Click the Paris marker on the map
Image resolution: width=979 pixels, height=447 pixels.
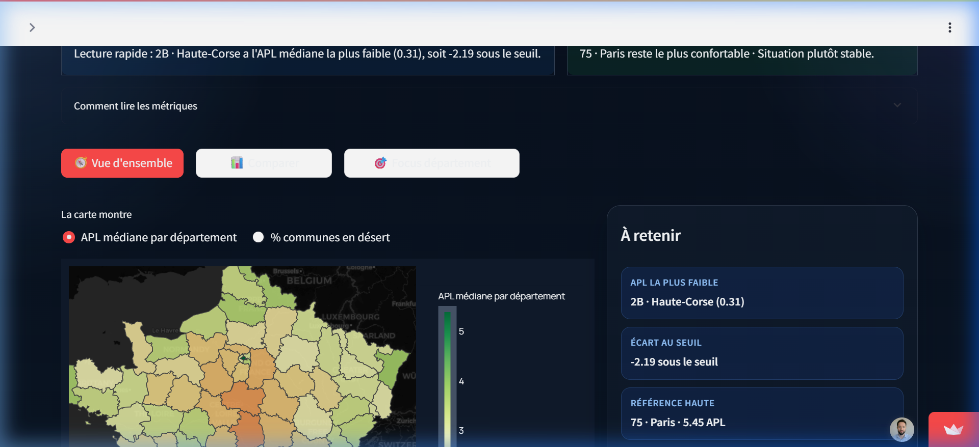[244, 359]
